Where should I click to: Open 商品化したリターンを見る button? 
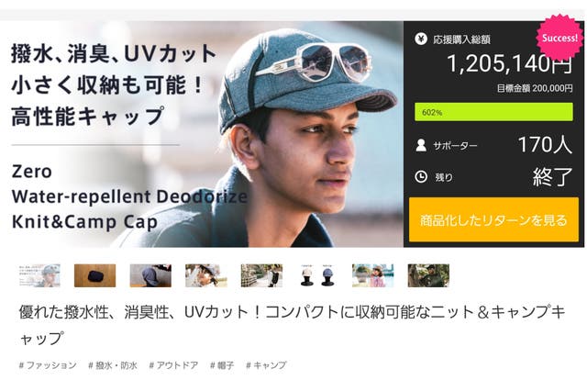(493, 219)
